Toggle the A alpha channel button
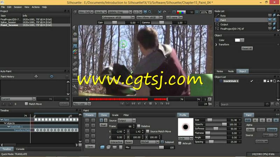This screenshot has width=280, height=157. click(276, 120)
